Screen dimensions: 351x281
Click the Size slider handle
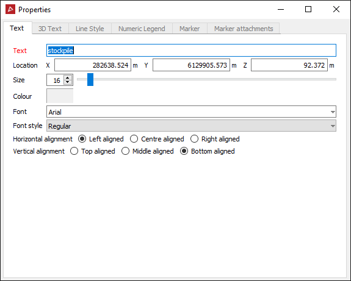pyautogui.click(x=90, y=79)
